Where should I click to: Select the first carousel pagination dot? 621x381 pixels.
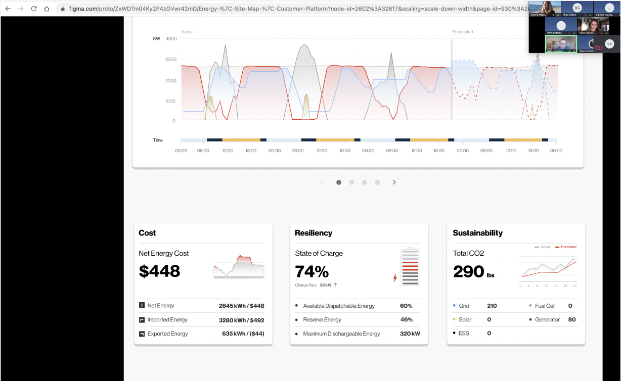click(339, 182)
